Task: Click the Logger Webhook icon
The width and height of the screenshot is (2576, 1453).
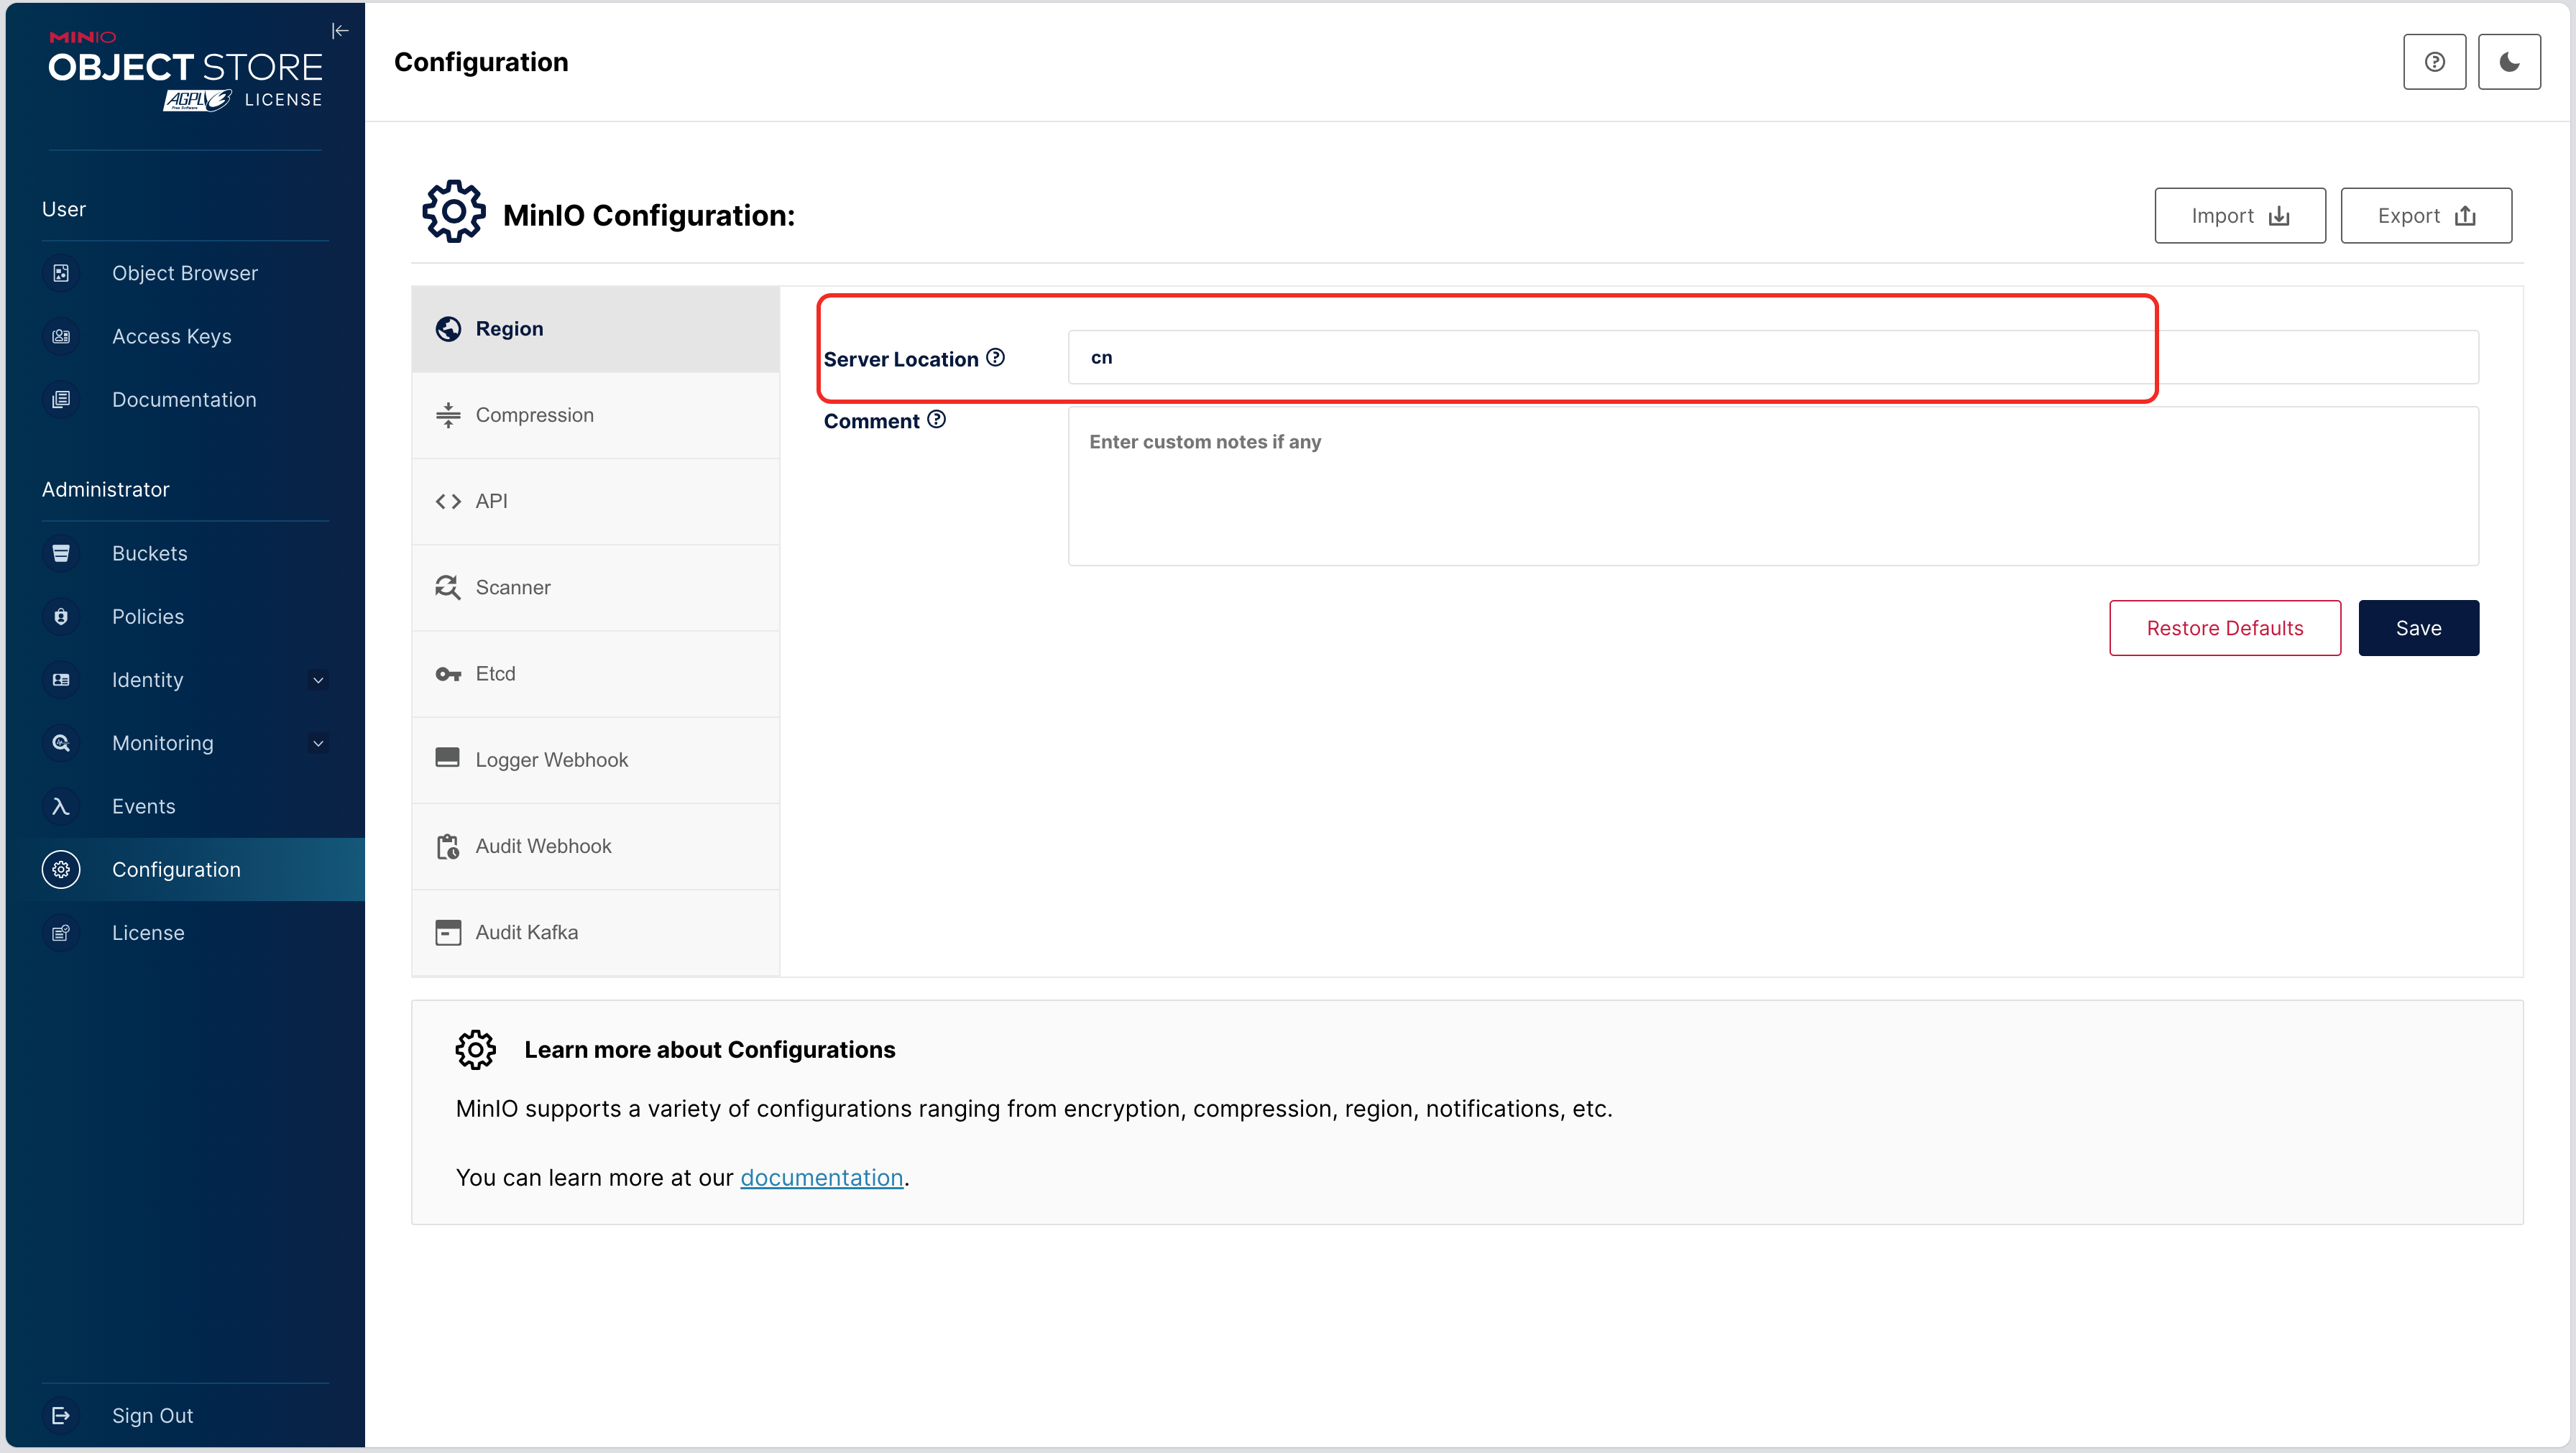Action: pos(448,758)
